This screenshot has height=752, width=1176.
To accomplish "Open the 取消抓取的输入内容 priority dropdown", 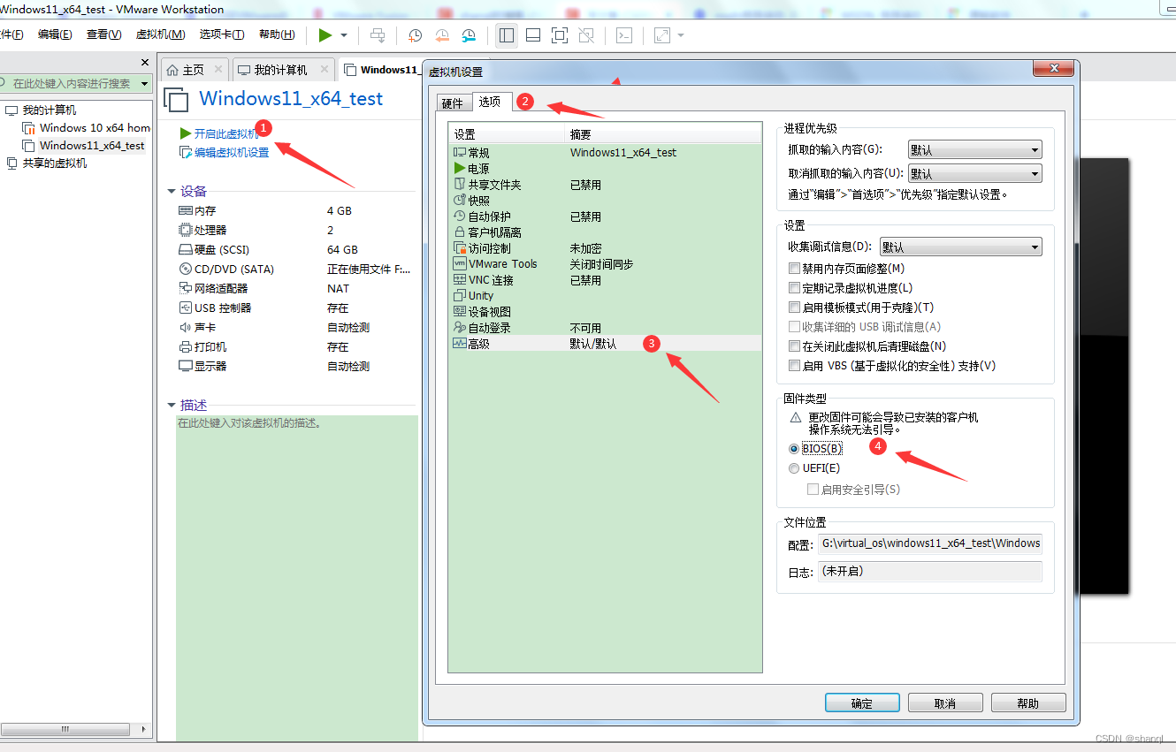I will click(974, 174).
